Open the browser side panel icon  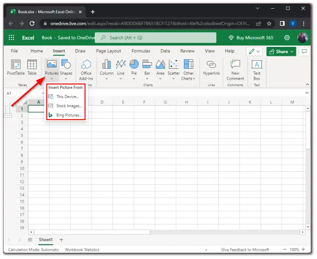[282, 23]
